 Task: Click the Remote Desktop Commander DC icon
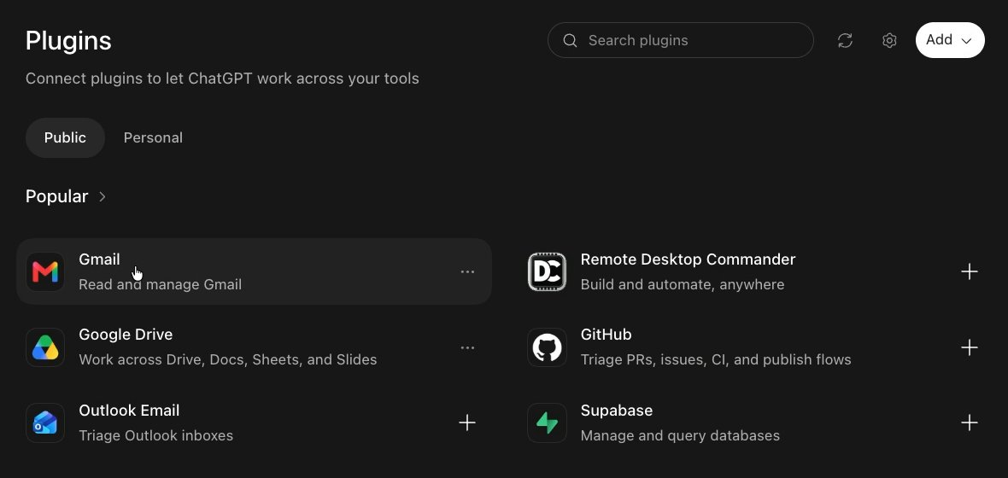(x=547, y=271)
